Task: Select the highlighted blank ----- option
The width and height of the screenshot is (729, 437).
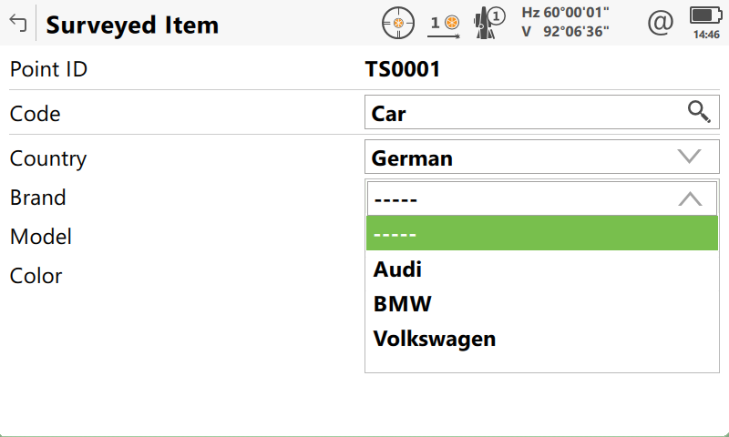Action: pos(541,233)
